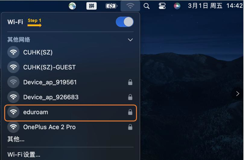The image size is (244, 160).
Task: Click the Wi-Fi signal icon beside CUHK(SZ)-GUEST
Action: click(13, 67)
